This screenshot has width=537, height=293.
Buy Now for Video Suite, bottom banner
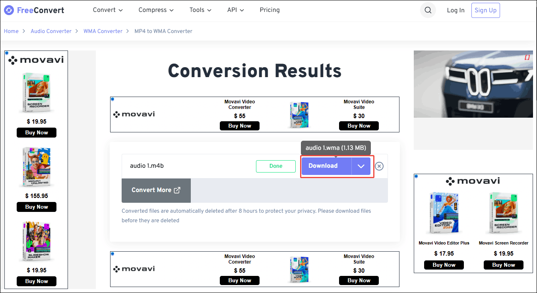pyautogui.click(x=359, y=280)
